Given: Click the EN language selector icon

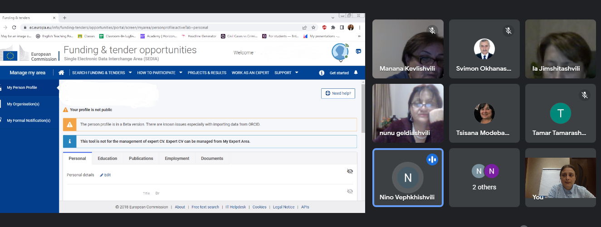Looking at the screenshot, I should tap(358, 52).
